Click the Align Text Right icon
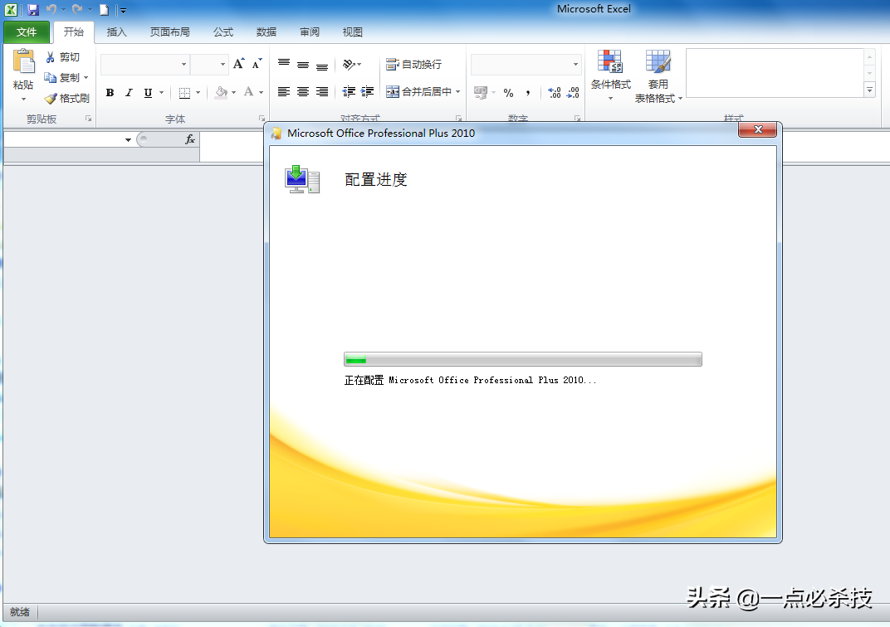 click(x=322, y=92)
